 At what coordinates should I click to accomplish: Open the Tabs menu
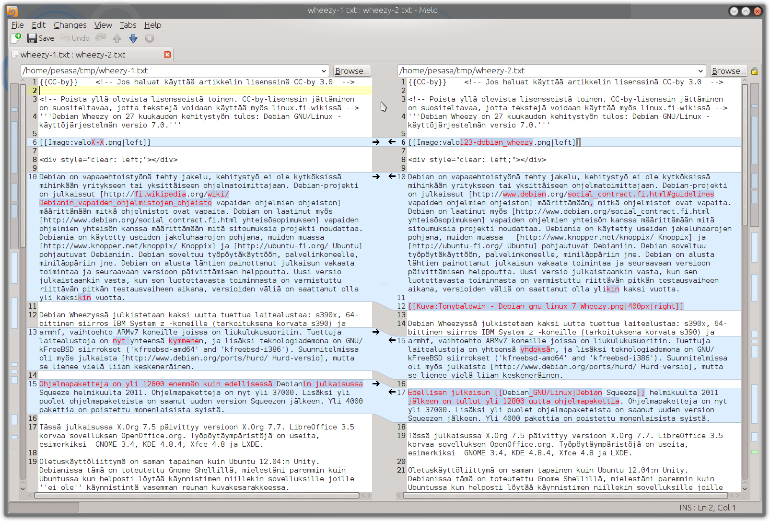click(128, 25)
